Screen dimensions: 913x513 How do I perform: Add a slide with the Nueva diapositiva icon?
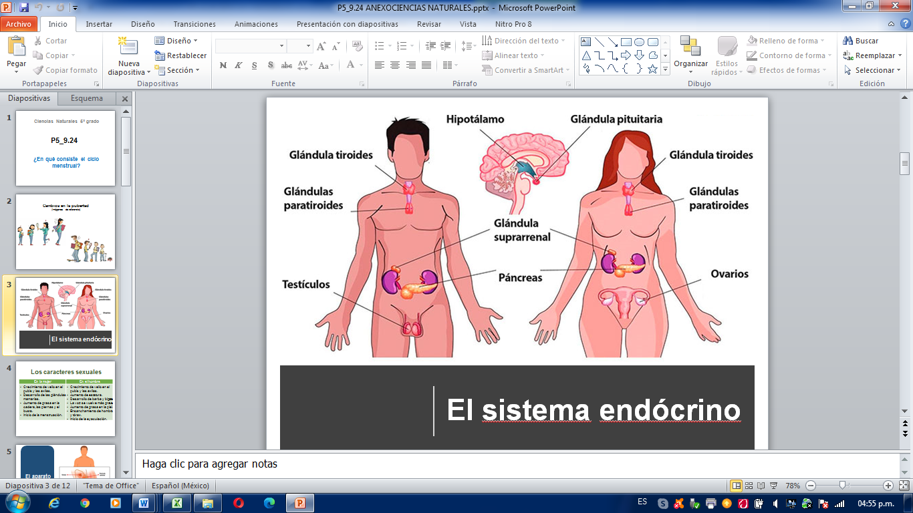tap(127, 48)
